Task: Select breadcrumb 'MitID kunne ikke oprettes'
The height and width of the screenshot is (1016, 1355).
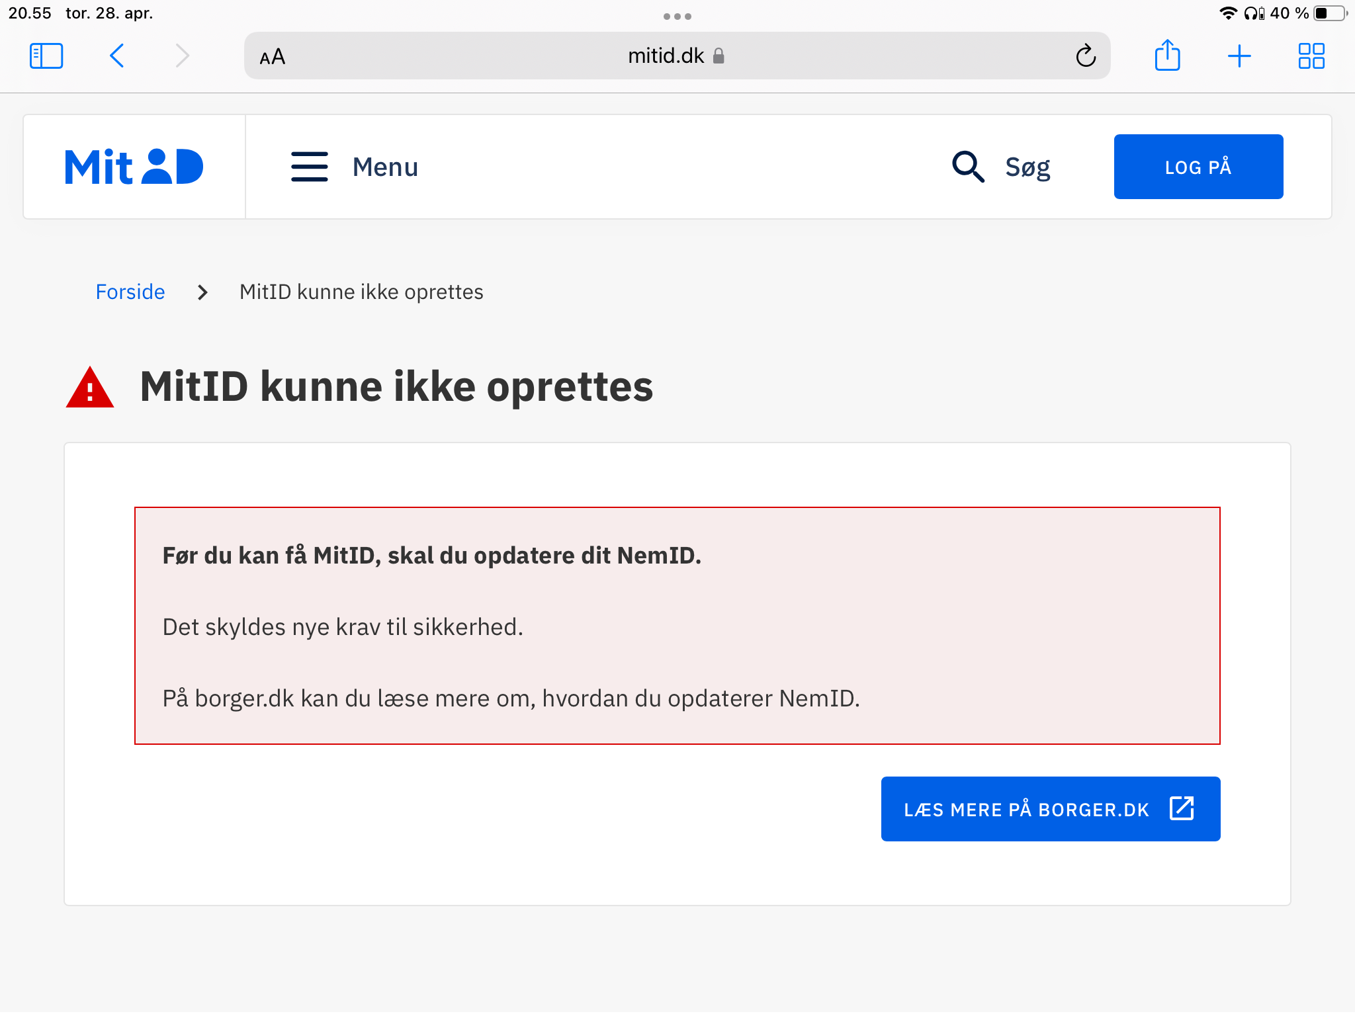Action: tap(361, 292)
